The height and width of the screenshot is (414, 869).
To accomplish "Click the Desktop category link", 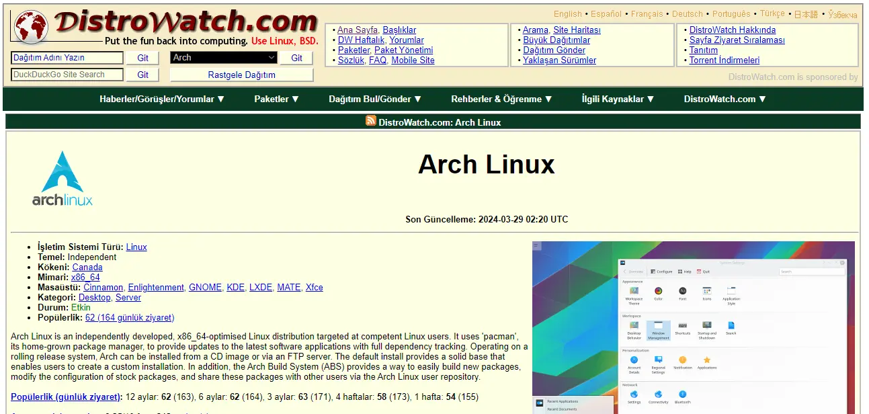I will point(95,298).
